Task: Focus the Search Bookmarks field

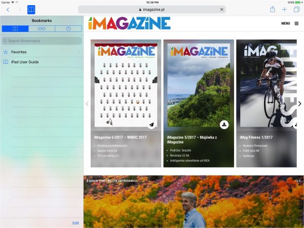Action: pos(42,41)
